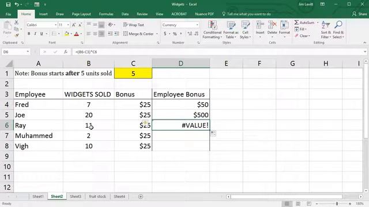Copy the selection using the copy icon
The height and width of the screenshot is (207, 369).
[16, 29]
